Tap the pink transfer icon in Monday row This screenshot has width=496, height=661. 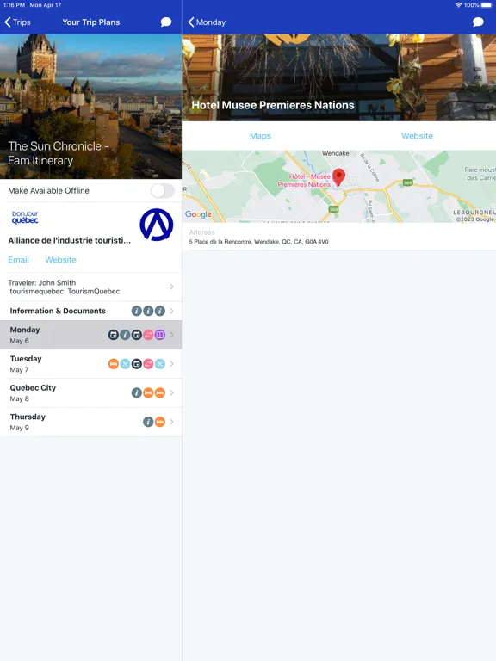148,335
